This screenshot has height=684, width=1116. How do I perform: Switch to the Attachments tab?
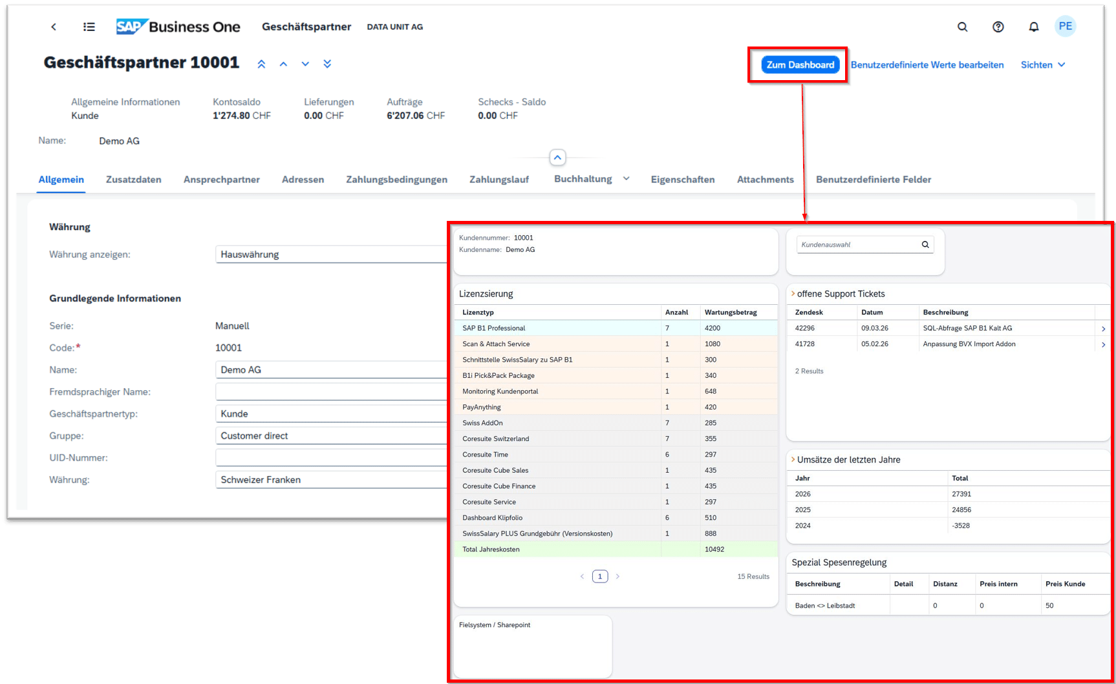(x=766, y=180)
